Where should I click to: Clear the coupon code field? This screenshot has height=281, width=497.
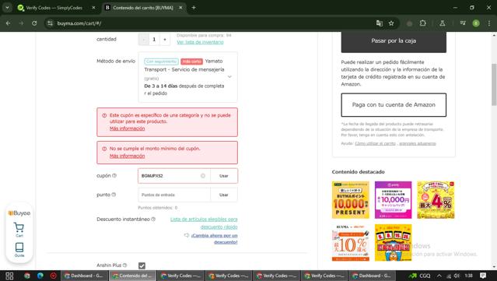click(203, 176)
